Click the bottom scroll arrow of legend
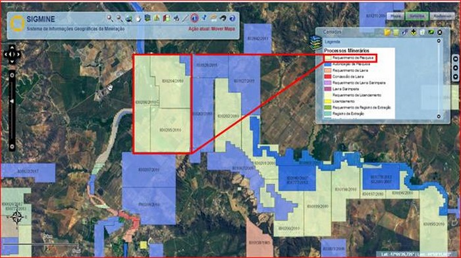Viewport: 461px width, 258px height. (439, 116)
